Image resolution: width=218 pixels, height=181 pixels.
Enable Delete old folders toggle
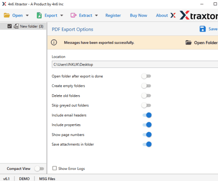click(146, 96)
